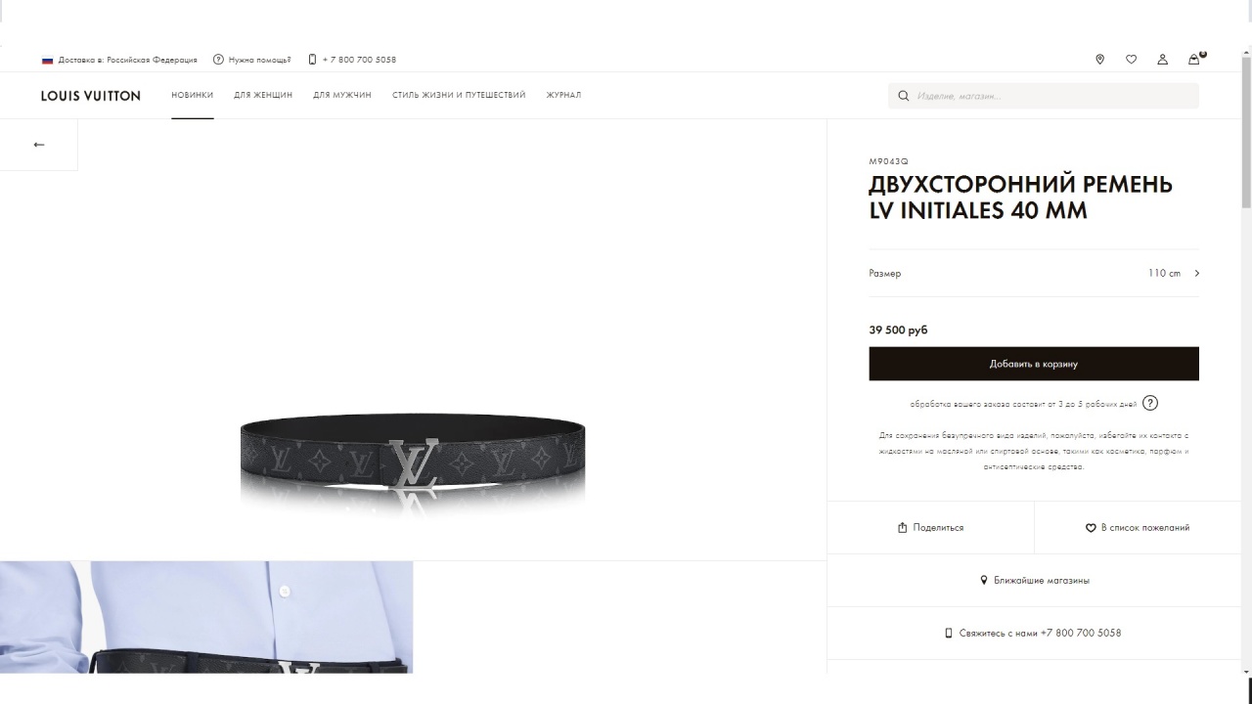Open the account profile icon
Viewport: 1252px width, 704px height.
coord(1162,60)
